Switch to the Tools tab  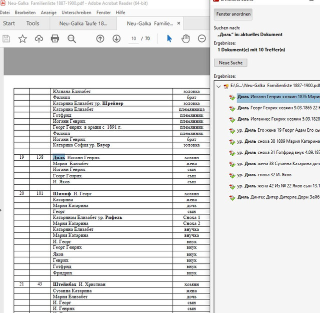coord(32,24)
